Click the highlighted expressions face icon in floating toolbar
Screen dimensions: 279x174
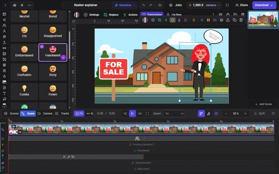click(173, 20)
